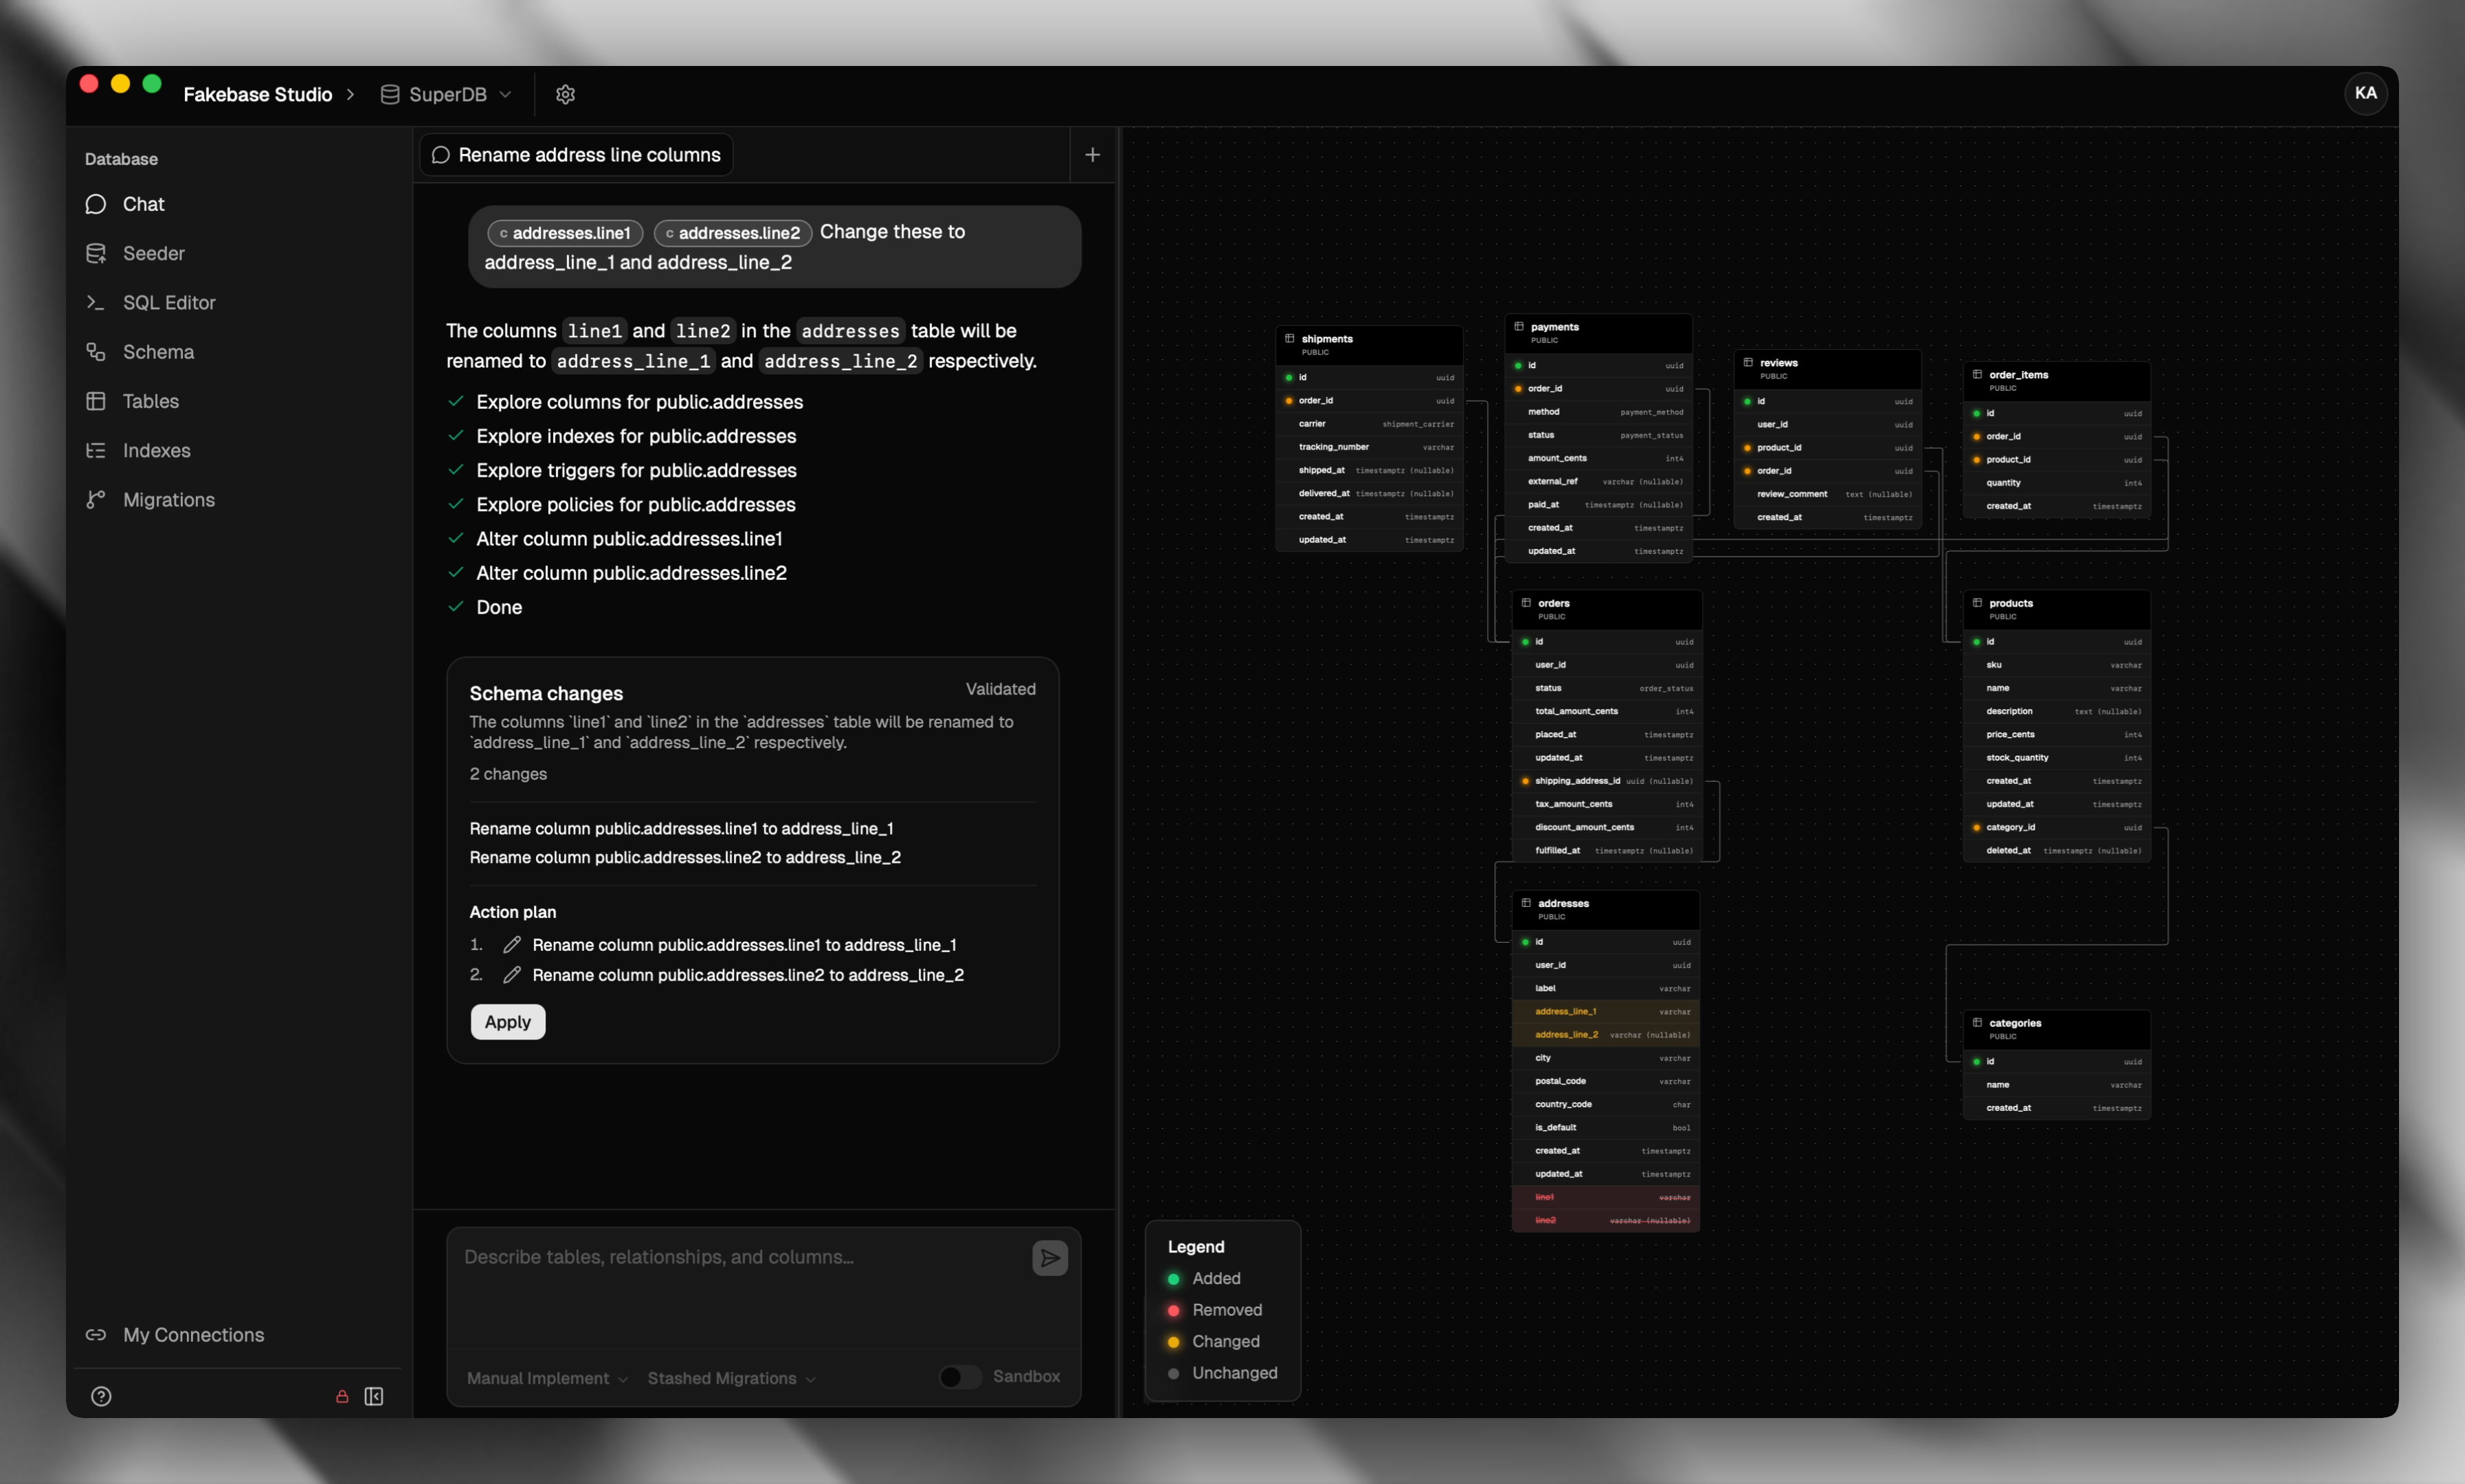Click the breadcrumb chevron after Fakebase Studio
Screen dimensions: 2465x1484
pos(350,94)
